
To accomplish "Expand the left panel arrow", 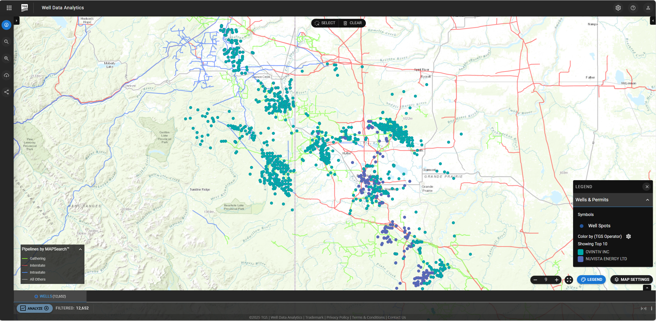I will [16, 21].
